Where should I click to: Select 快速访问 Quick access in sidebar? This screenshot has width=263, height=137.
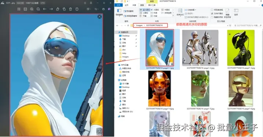pyautogui.click(x=125, y=32)
